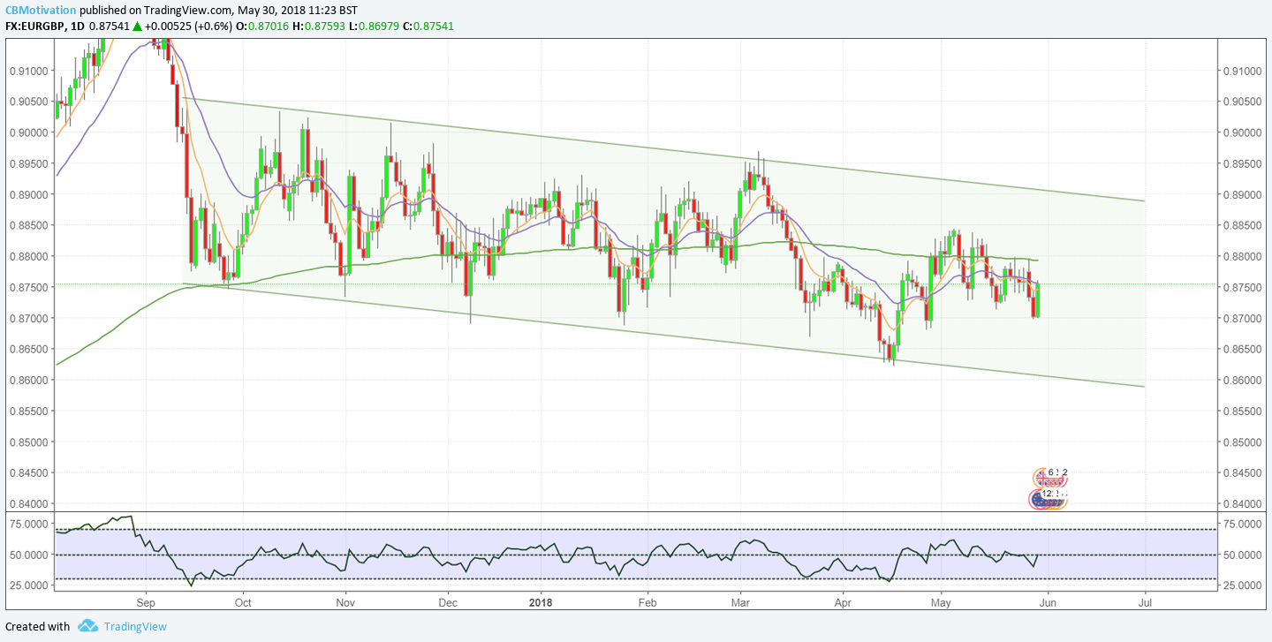The image size is (1272, 642).
Task: Click the Jul label on time axis
Action: [1145, 603]
